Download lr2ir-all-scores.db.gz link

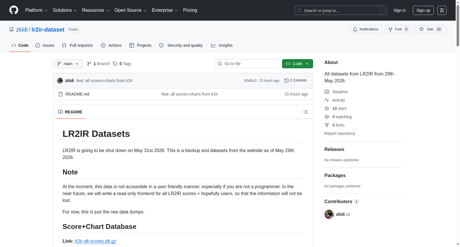(x=95, y=241)
